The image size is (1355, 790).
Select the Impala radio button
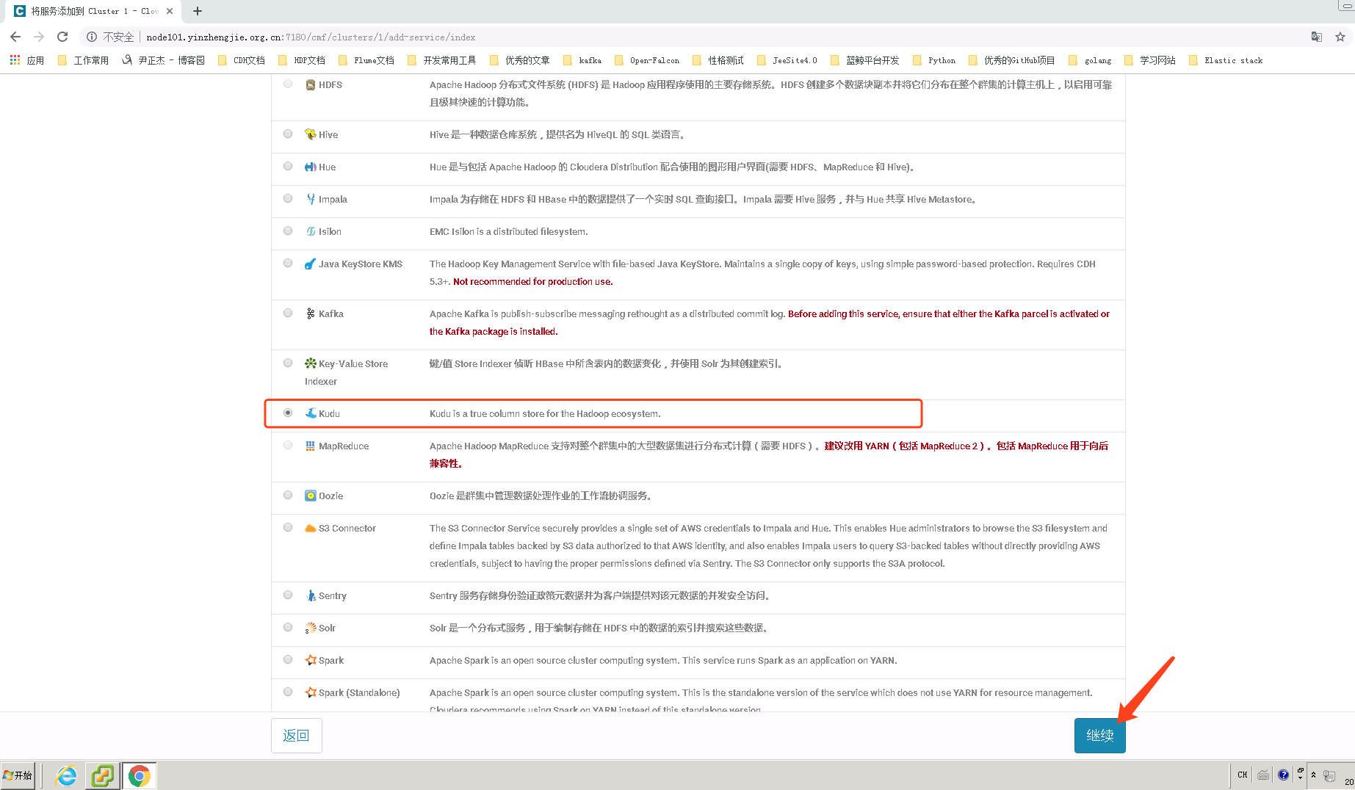click(288, 198)
